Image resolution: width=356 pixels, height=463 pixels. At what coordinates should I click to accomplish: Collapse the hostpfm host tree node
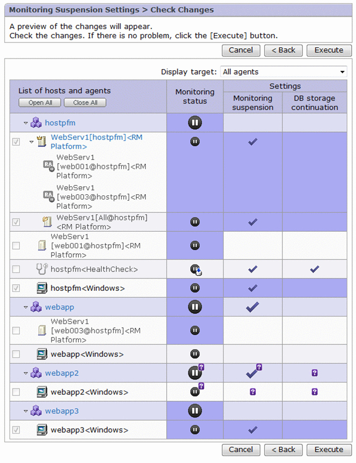point(25,123)
